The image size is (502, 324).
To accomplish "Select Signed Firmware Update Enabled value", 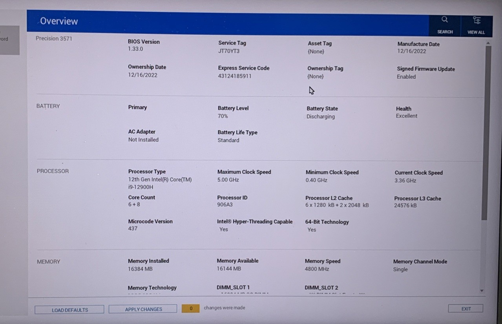I will (x=406, y=77).
